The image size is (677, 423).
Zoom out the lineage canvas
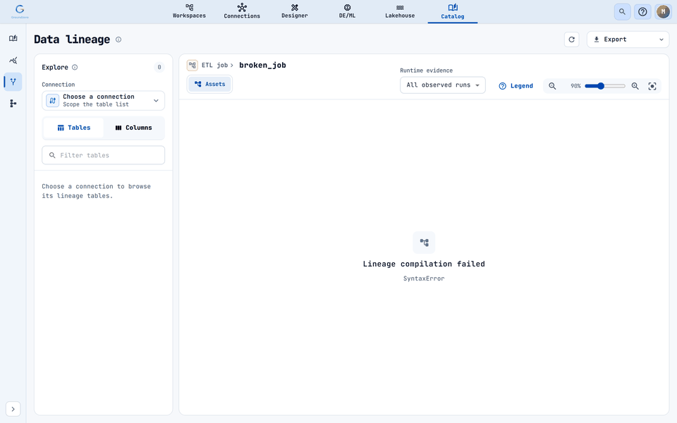(x=552, y=86)
